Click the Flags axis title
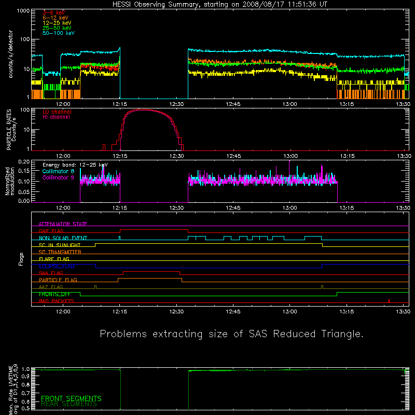This screenshot has height=415, width=415. 21,259
